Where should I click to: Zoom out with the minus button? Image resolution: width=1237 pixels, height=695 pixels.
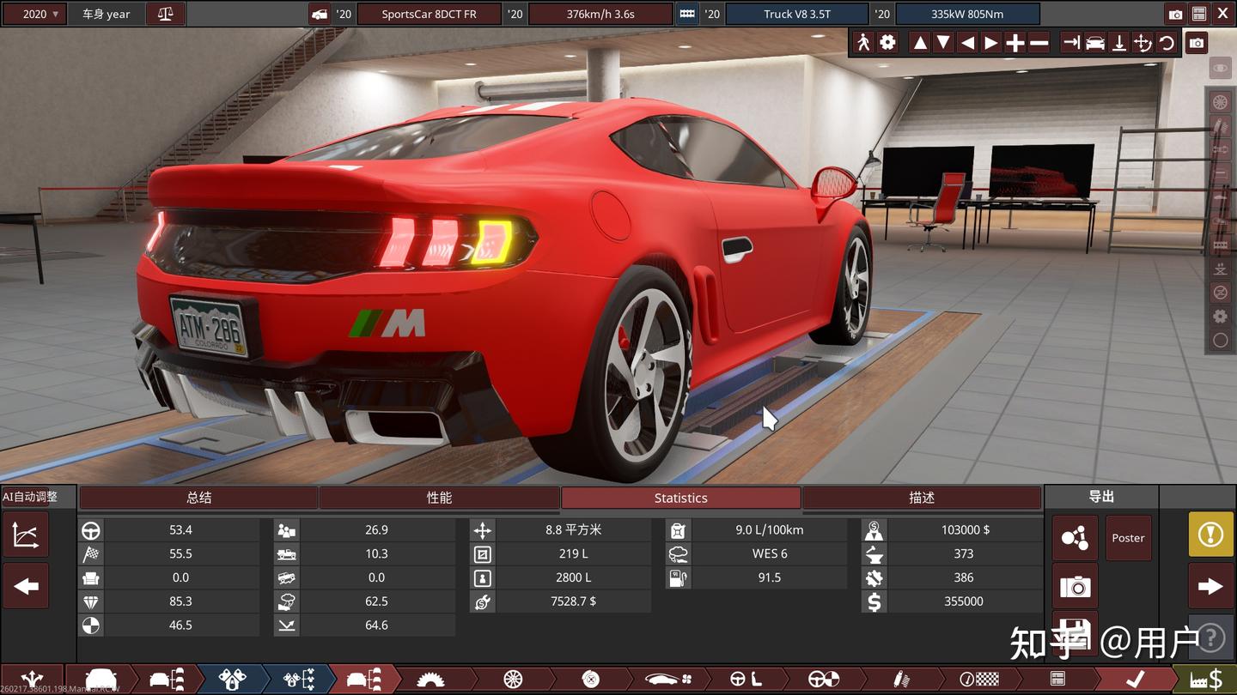click(1039, 43)
